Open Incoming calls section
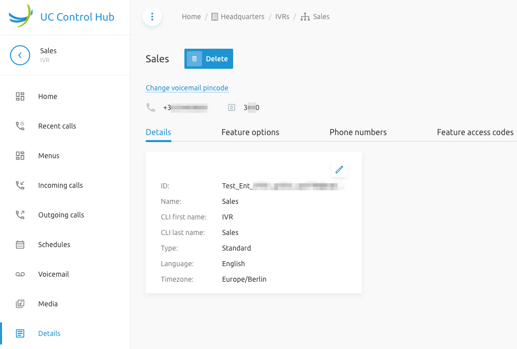Viewport: 517px width, 349px height. 60,185
